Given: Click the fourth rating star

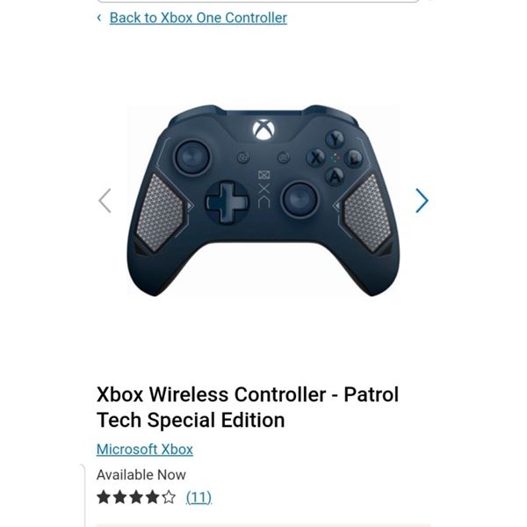Looking at the screenshot, I should coord(152,497).
